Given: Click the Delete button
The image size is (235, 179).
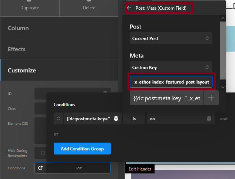Looking at the screenshot, I should pos(89,8).
